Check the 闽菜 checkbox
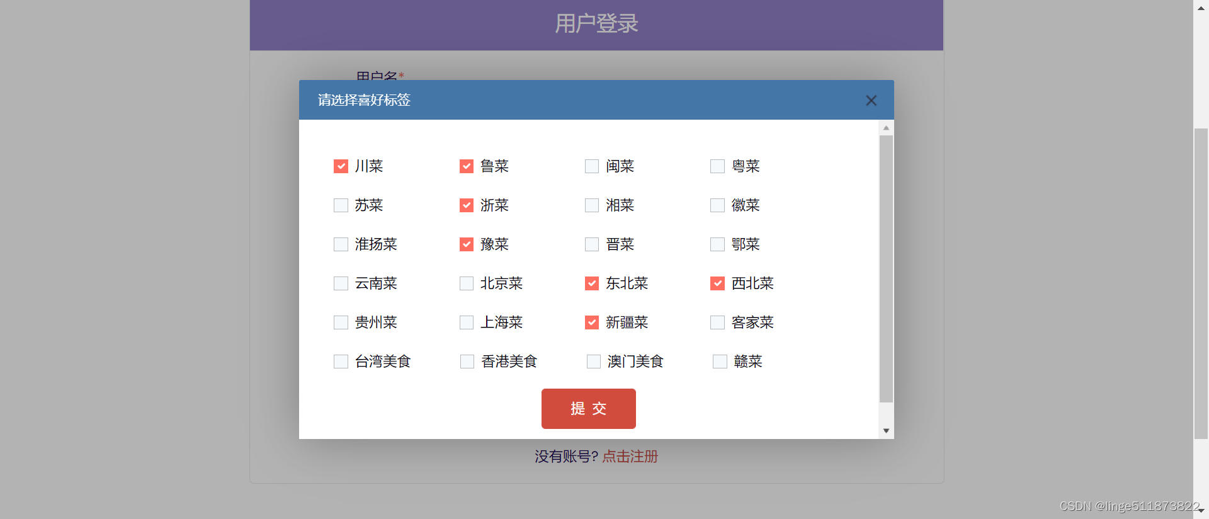Viewport: 1209px width, 519px height. 592,166
